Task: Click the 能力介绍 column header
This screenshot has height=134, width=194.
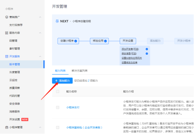Action: [x=129, y=92]
